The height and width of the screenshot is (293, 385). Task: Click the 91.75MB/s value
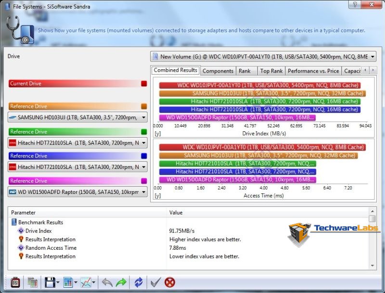pyautogui.click(x=182, y=231)
